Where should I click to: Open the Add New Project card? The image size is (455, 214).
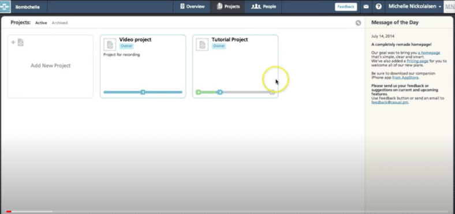coord(50,66)
